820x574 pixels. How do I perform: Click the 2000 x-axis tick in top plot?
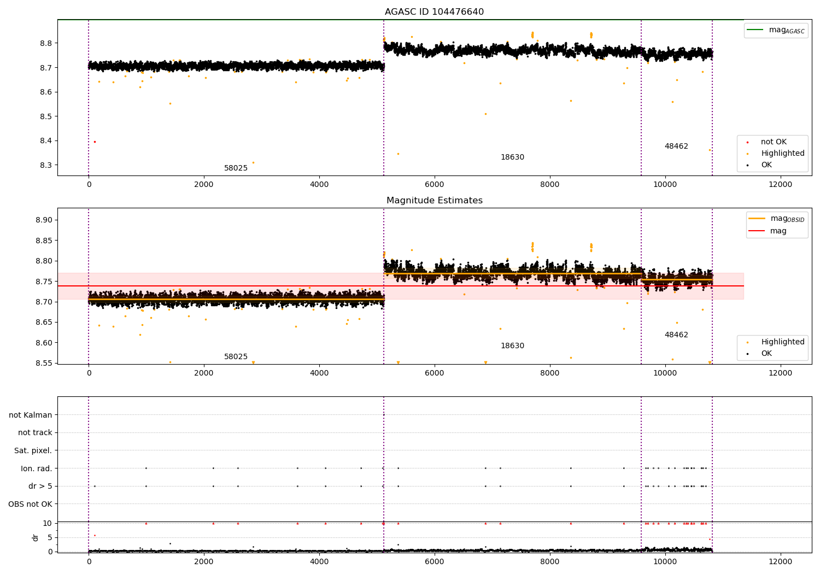(x=204, y=184)
